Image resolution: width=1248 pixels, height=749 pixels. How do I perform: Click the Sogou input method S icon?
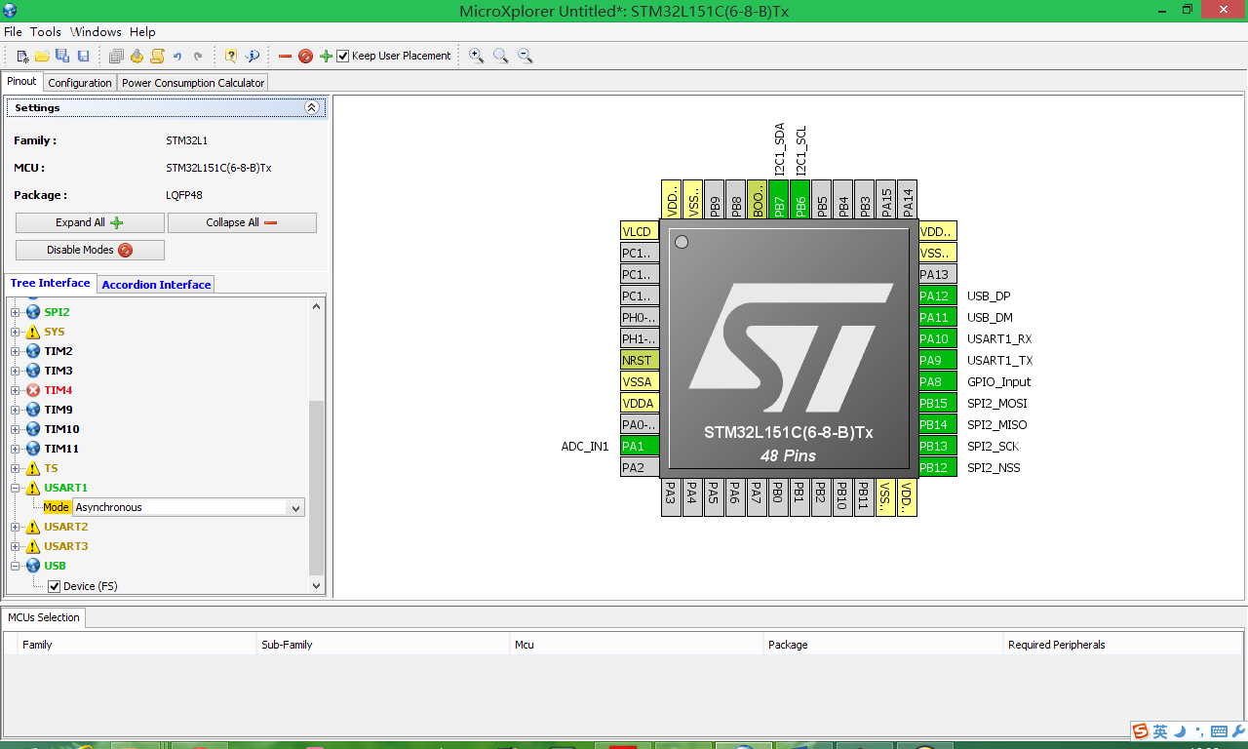(1141, 731)
